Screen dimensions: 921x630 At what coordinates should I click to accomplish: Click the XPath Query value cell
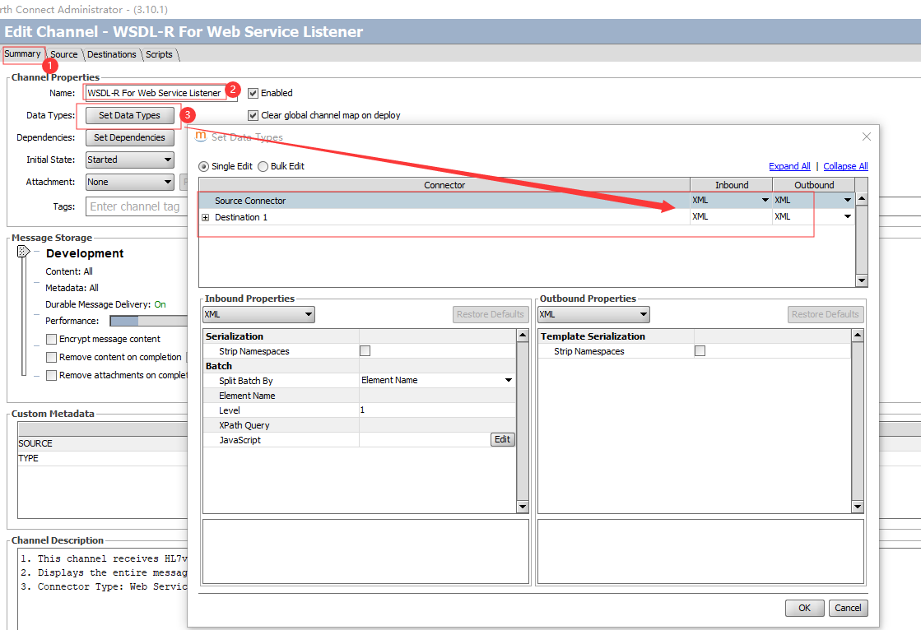coord(438,425)
